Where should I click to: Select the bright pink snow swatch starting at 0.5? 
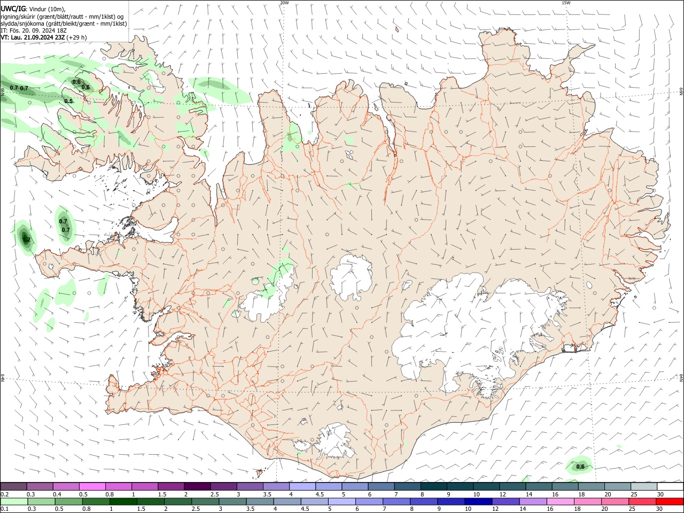point(92,486)
